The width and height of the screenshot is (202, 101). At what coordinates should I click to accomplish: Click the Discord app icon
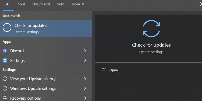click(x=5, y=51)
